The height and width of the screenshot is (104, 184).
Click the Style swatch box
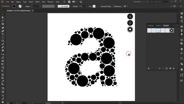94,6
